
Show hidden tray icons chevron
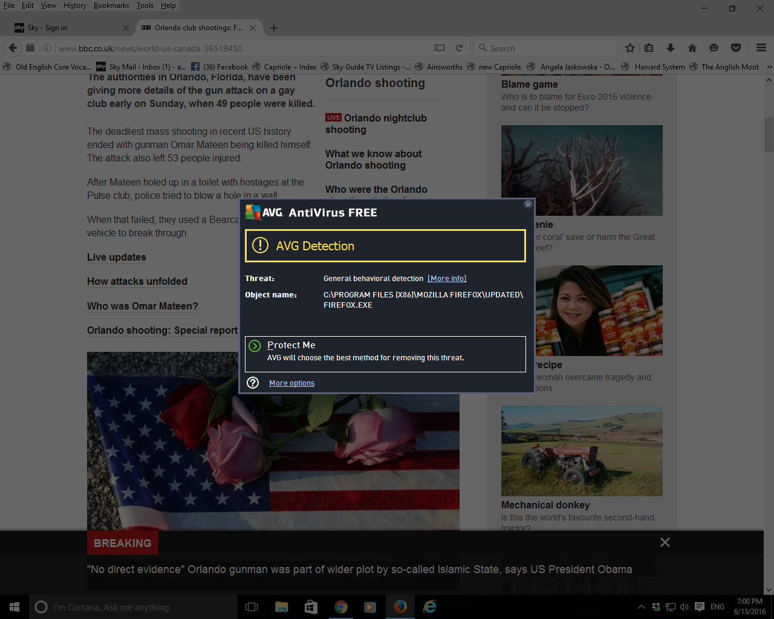(641, 607)
